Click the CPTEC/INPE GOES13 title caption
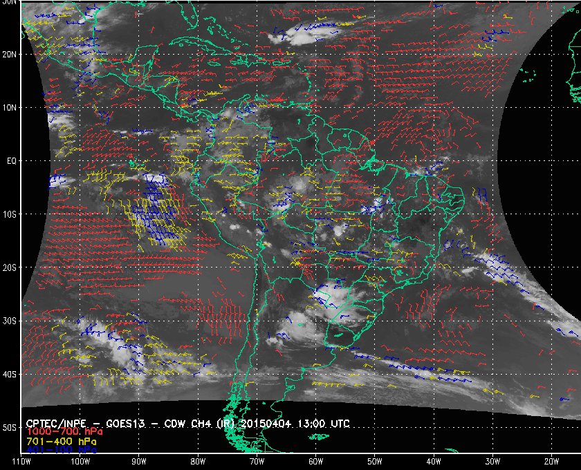Image resolution: width=581 pixels, height=470 pixels. (188, 423)
